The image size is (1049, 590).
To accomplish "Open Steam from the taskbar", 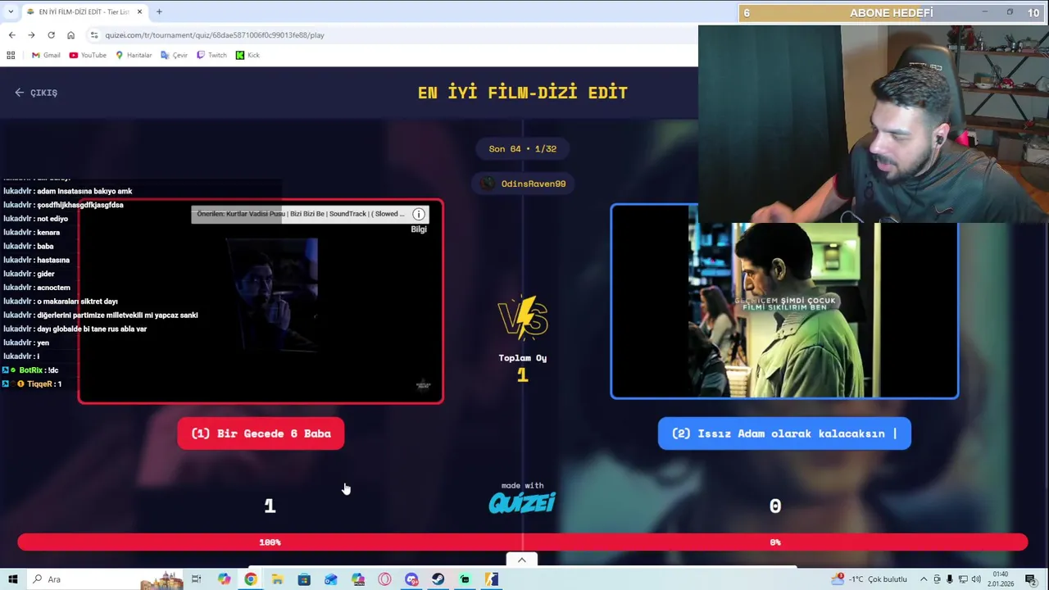I will (438, 579).
